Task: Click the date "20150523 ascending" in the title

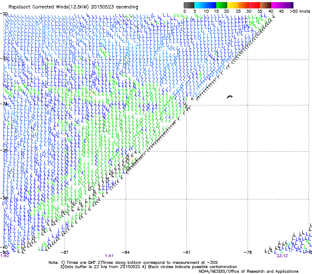Action: coord(114,7)
